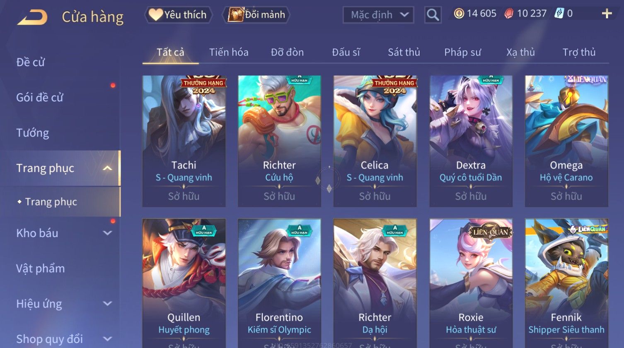Screen dimensions: 624x348
Task: Switch to the Pháp sư tab
Action: pos(462,52)
